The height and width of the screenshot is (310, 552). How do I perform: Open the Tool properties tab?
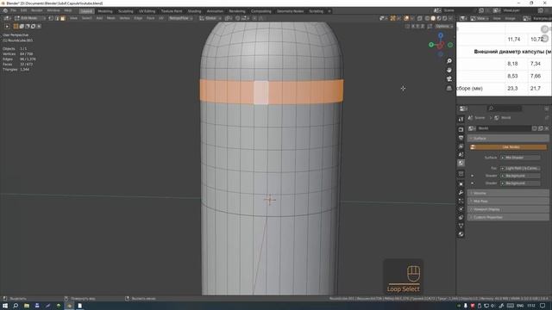(461, 120)
